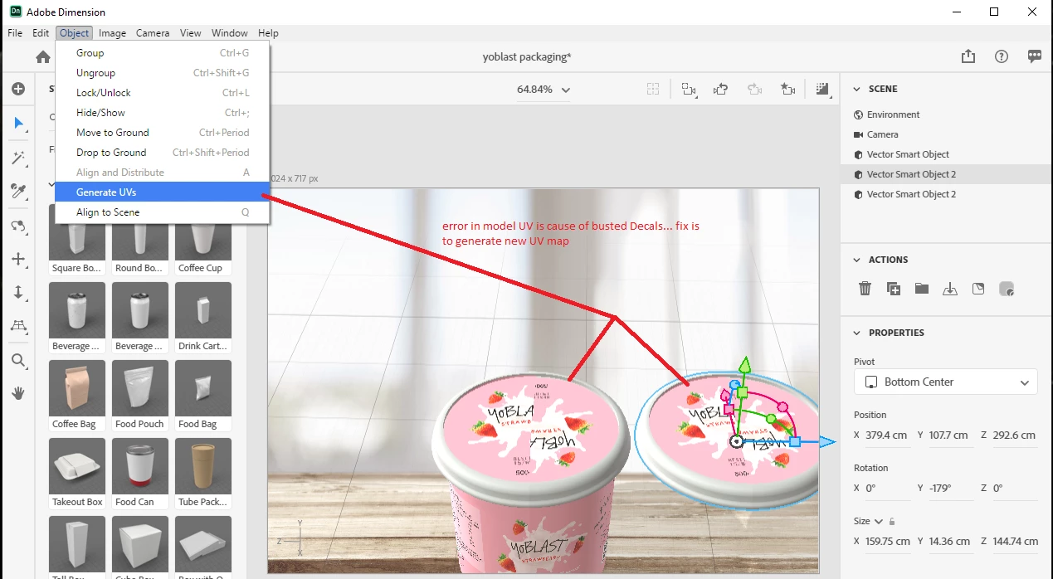Choose Group from Object menu
Viewport: 1053px width, 579px height.
(163, 52)
